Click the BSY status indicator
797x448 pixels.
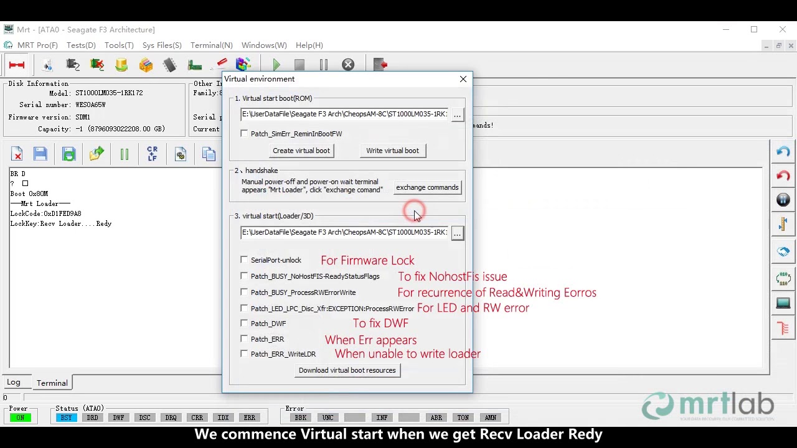(x=66, y=418)
